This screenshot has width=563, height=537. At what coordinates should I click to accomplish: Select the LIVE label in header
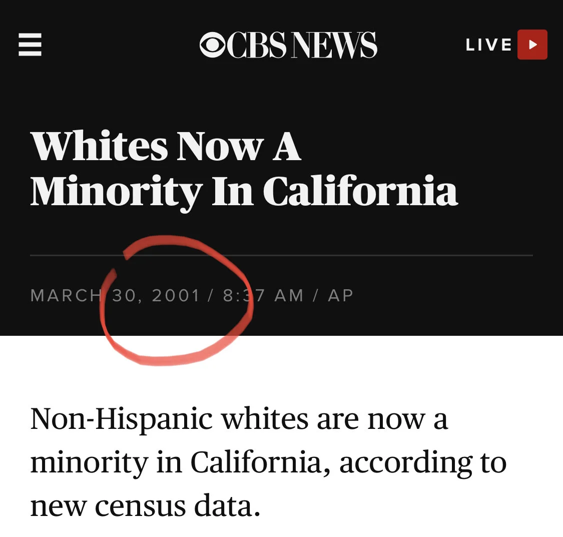tap(488, 45)
